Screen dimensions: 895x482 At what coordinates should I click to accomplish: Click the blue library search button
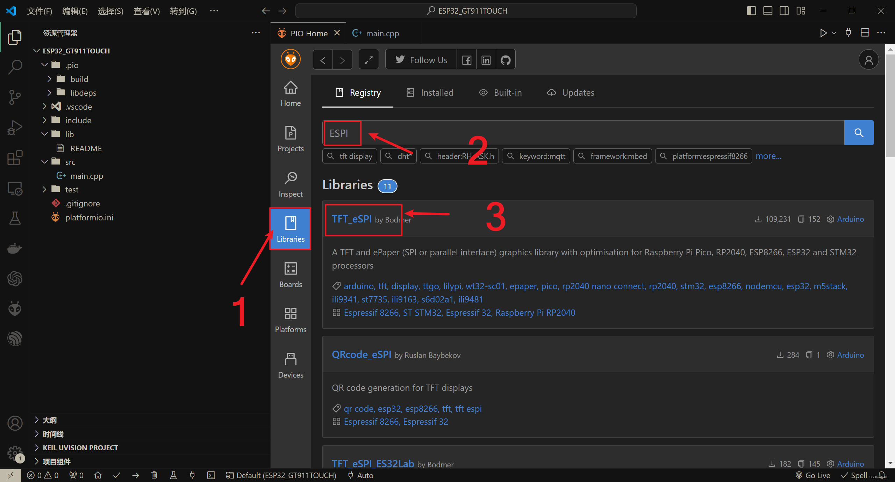pos(859,133)
